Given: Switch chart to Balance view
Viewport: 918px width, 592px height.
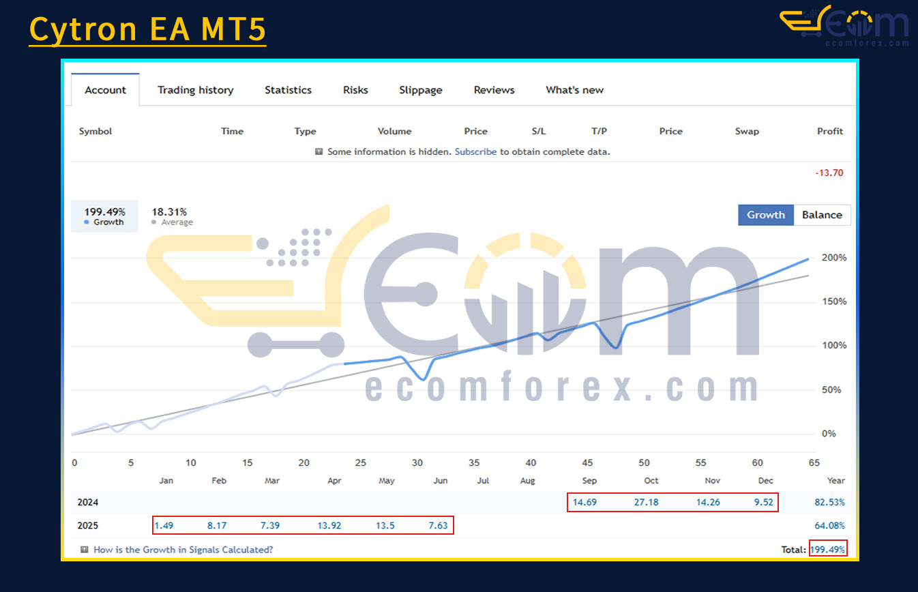Looking at the screenshot, I should pos(822,215).
